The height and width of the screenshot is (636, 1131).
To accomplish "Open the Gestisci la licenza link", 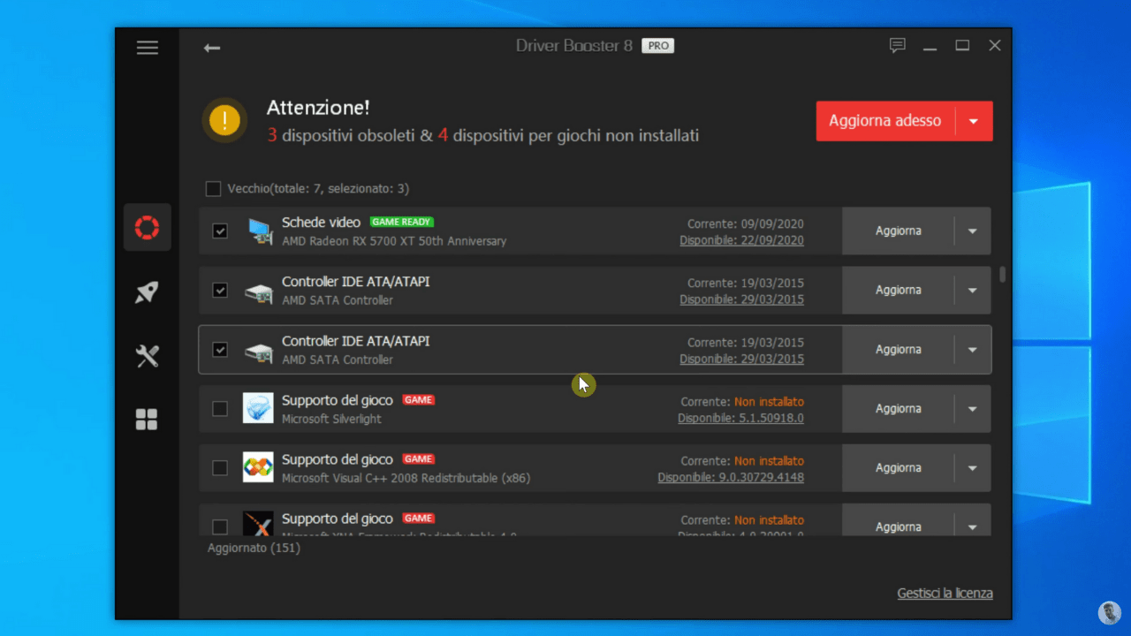I will (x=945, y=593).
